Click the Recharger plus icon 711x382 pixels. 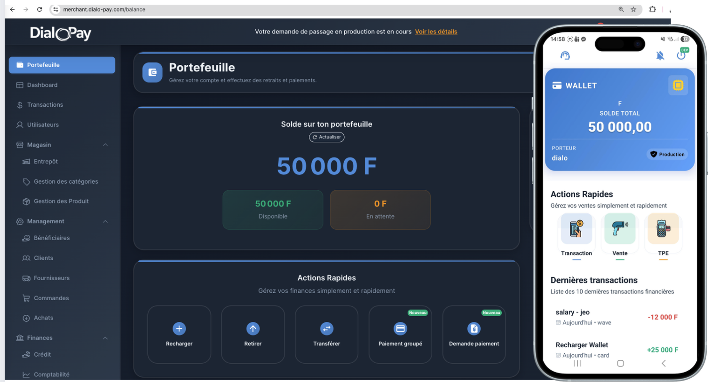(x=179, y=328)
